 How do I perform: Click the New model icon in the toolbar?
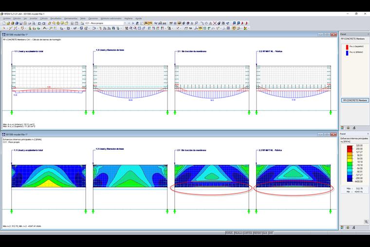(x=4, y=23)
